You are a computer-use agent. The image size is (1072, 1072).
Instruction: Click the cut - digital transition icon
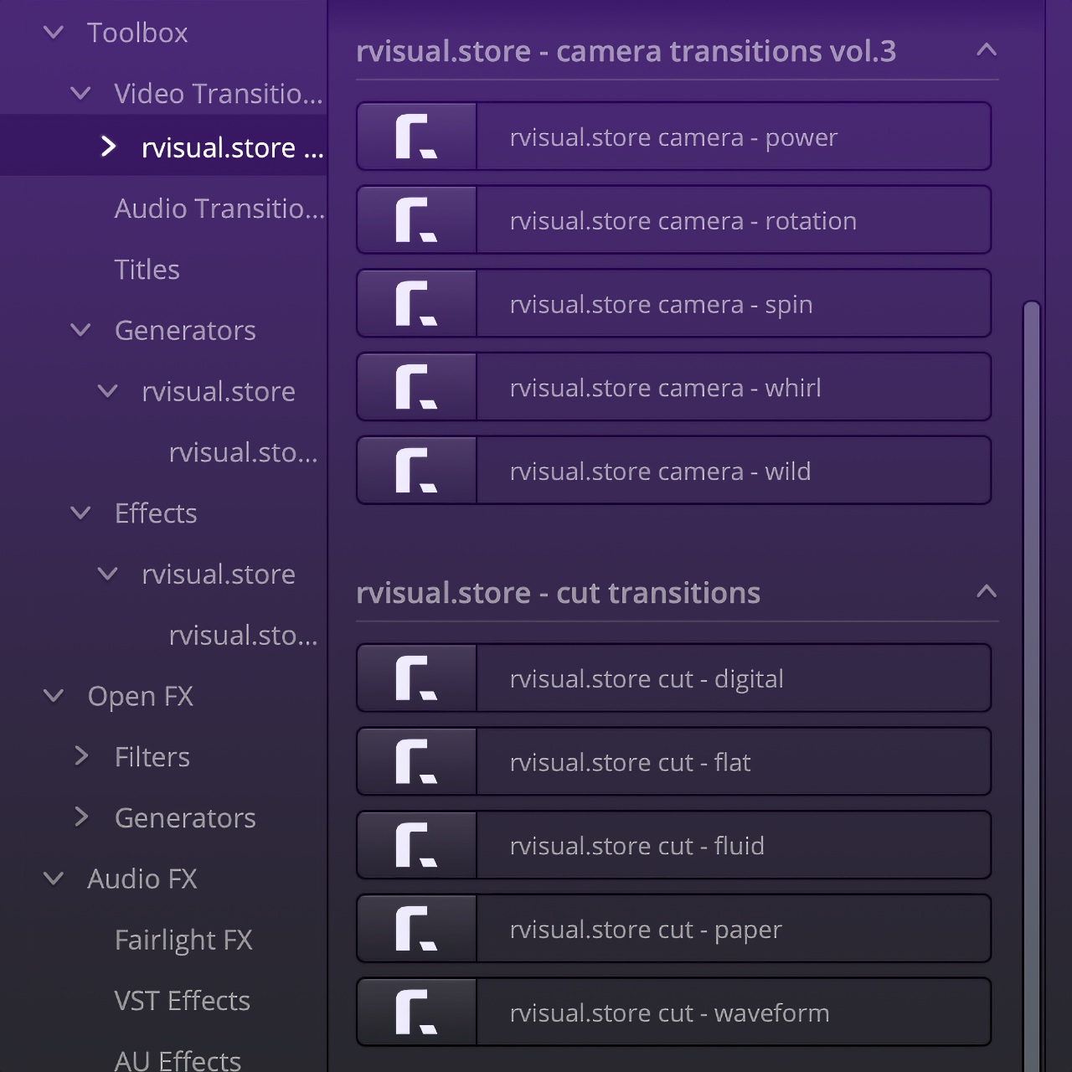417,678
